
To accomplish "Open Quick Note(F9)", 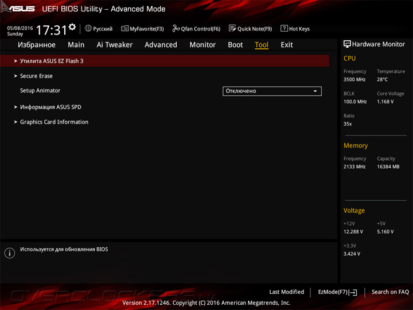I will pyautogui.click(x=250, y=29).
